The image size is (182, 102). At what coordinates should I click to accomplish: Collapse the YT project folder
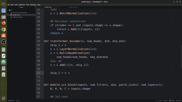(8, 10)
